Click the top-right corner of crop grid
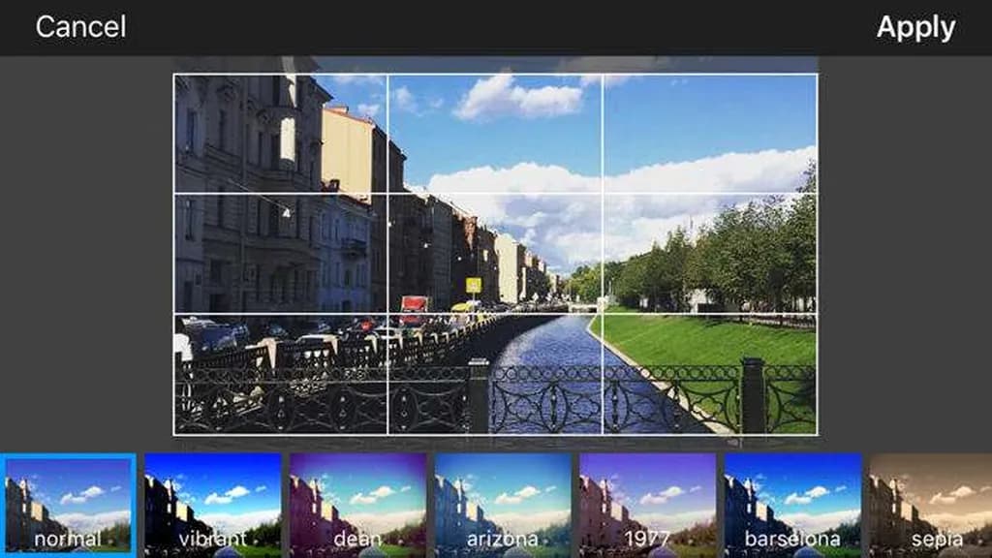 coord(817,75)
